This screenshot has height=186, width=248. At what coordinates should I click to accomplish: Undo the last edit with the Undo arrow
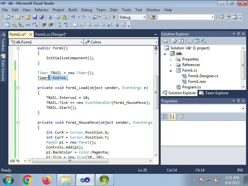tap(73, 17)
